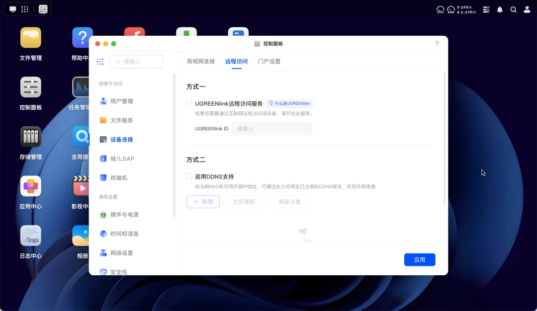Click the 立即更新 button
537x311 pixels.
click(x=244, y=202)
